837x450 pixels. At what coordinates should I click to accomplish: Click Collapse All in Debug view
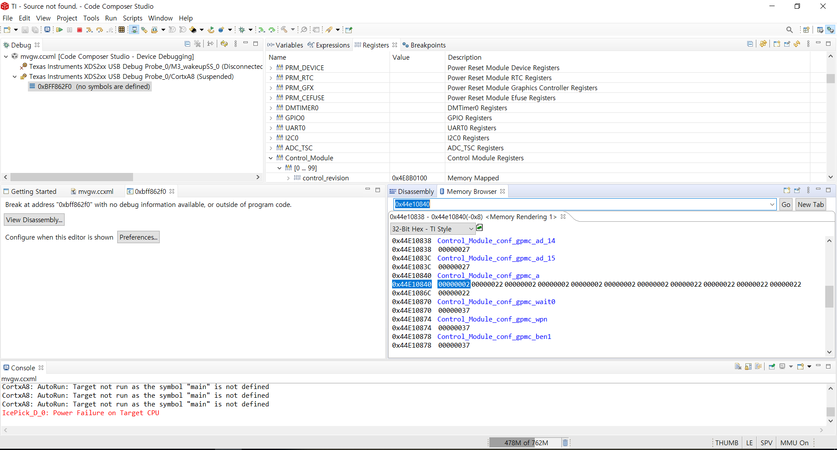[x=187, y=44]
